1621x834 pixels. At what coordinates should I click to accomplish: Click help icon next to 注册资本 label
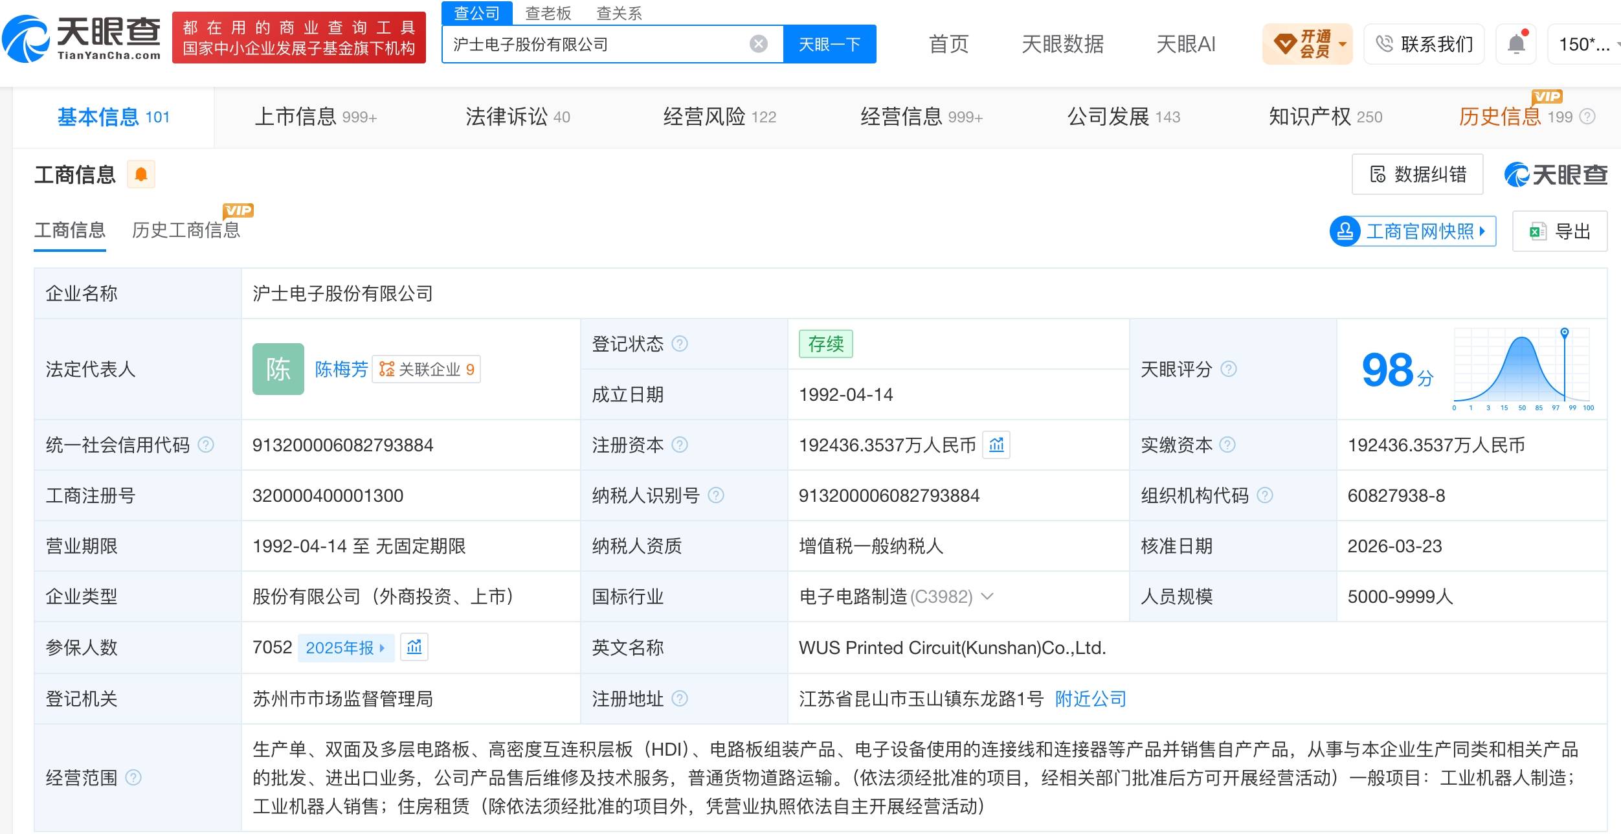[x=679, y=445]
